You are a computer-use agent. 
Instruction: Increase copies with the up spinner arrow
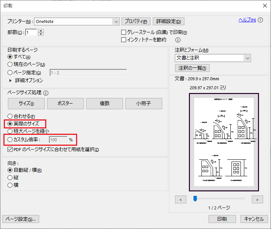click(x=41, y=31)
